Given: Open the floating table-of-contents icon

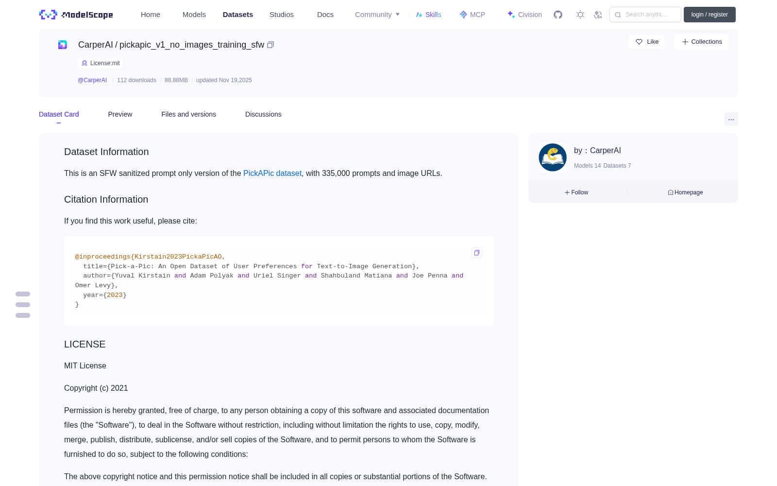Looking at the screenshot, I should point(23,305).
